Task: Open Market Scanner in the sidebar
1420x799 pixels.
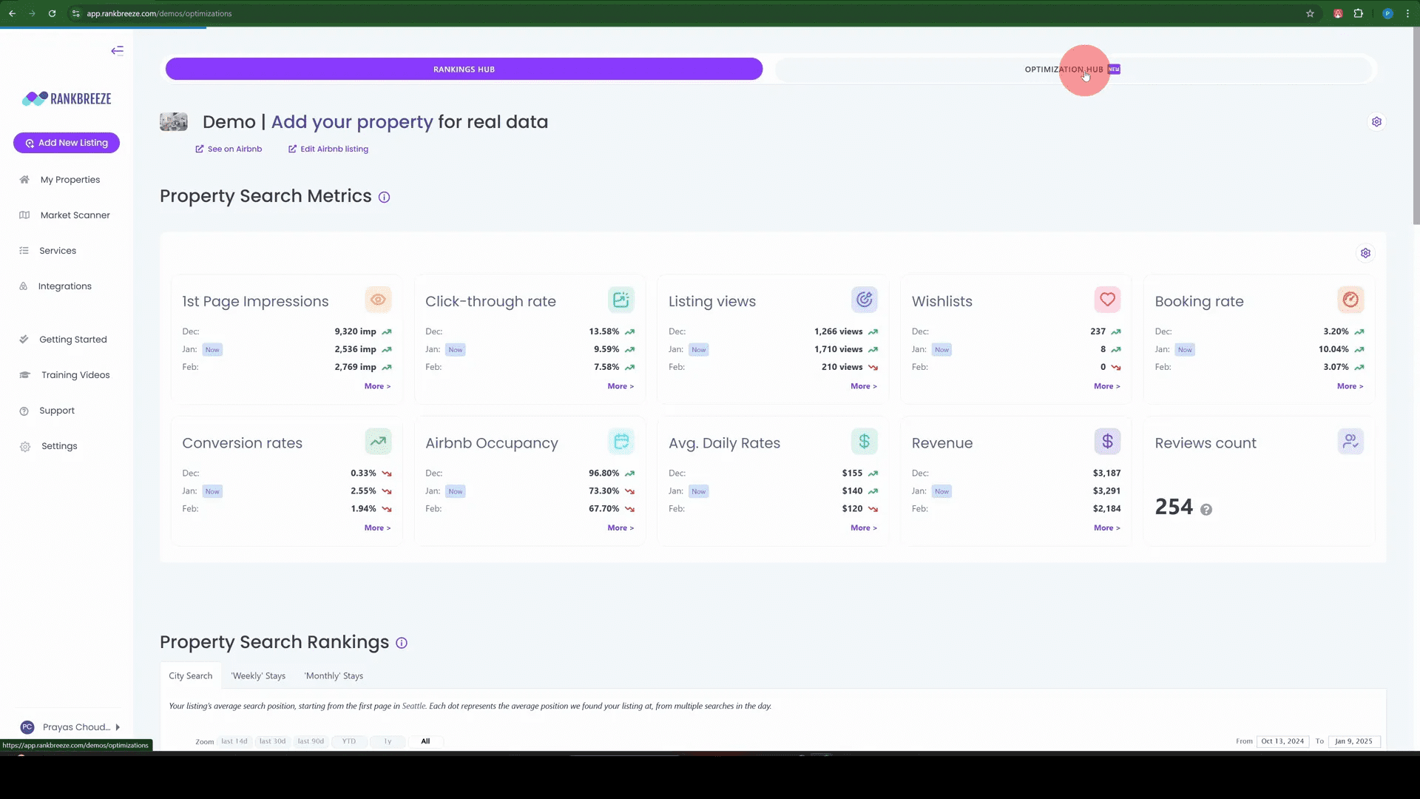Action: coord(75,215)
